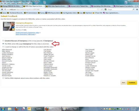Click the Back button
Screen dimensions: 139x111
click(123, 82)
